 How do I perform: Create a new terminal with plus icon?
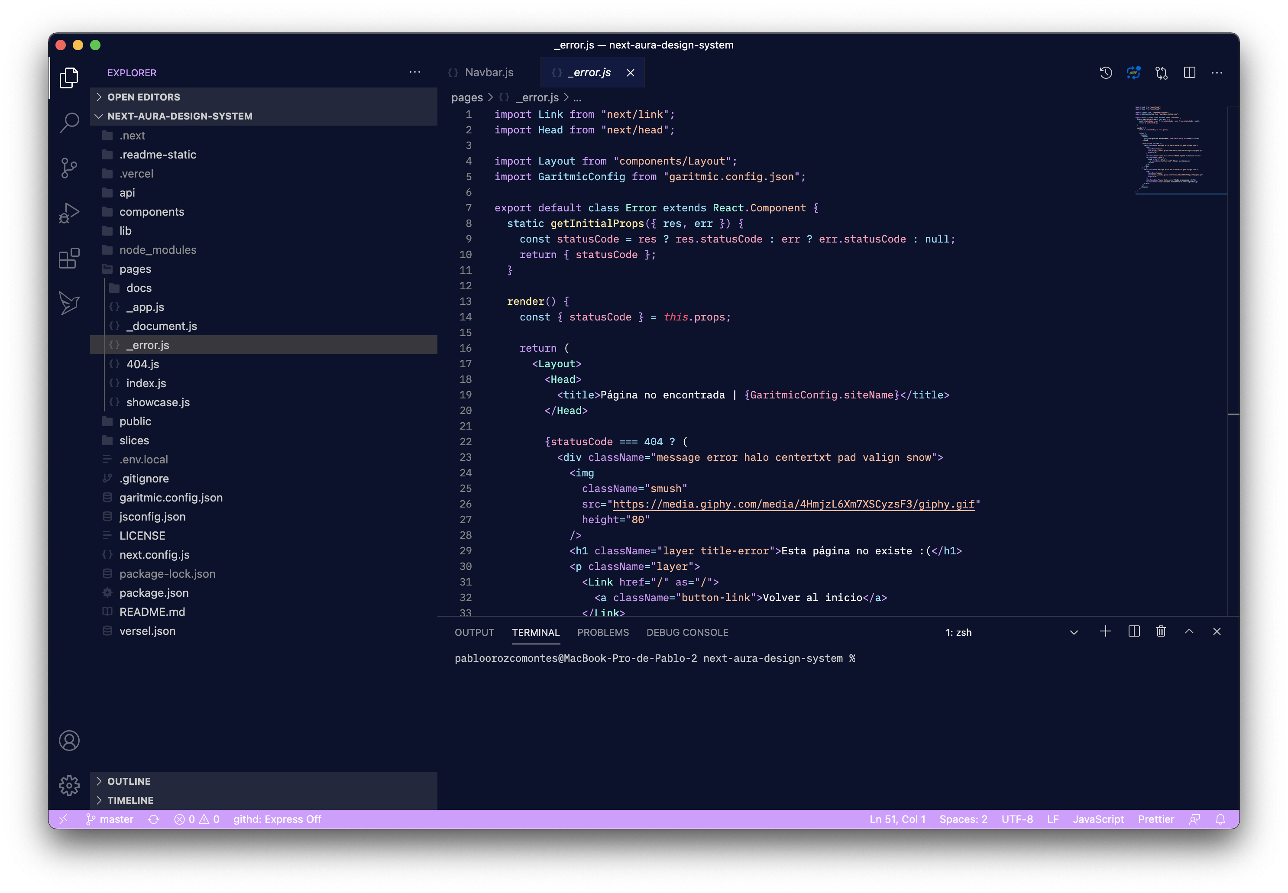click(1106, 632)
